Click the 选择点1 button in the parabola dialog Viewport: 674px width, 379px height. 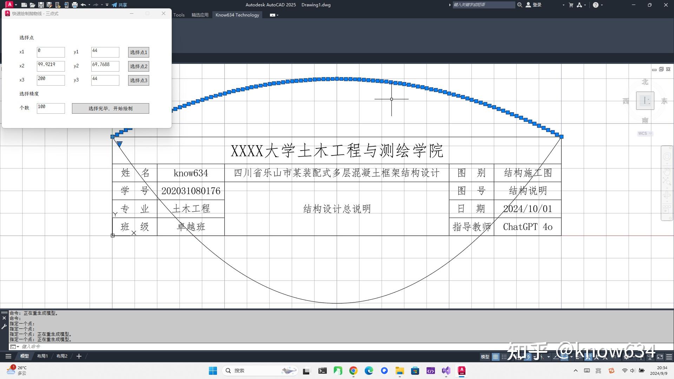click(x=138, y=52)
